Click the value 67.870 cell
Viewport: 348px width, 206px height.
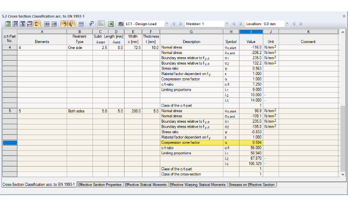tap(251, 158)
